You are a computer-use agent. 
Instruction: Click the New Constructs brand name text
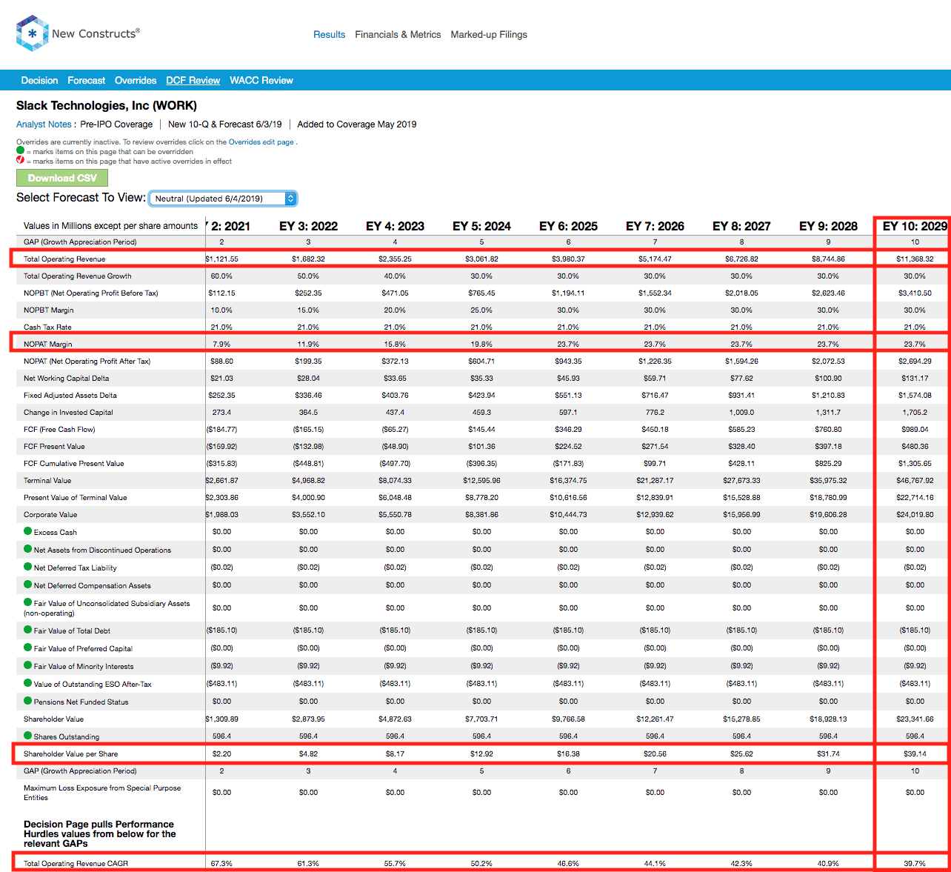[x=96, y=33]
